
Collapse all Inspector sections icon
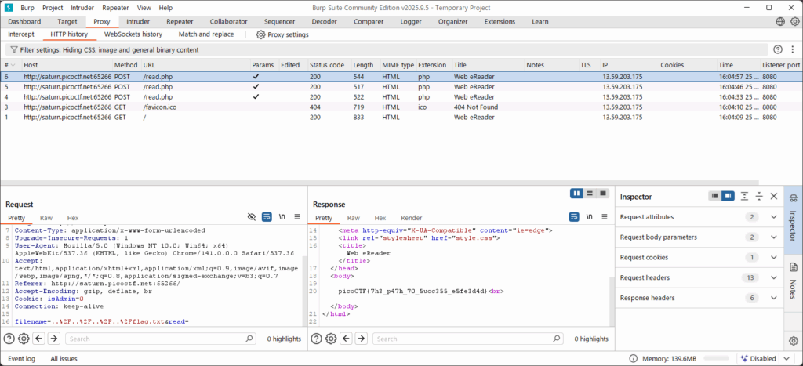pos(758,197)
